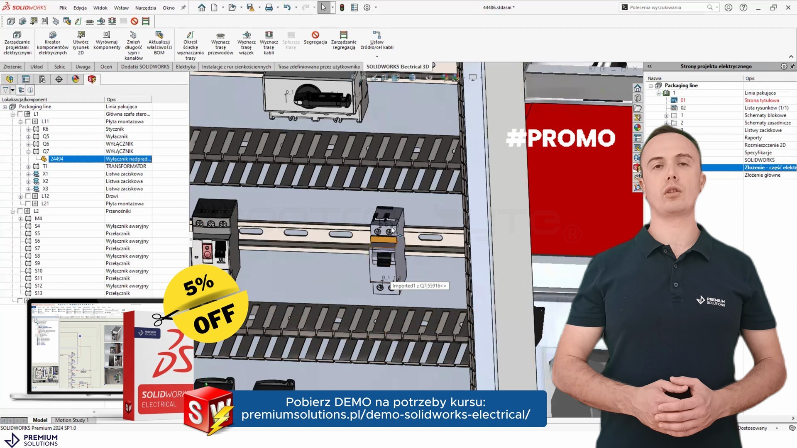Viewport: 797px width, 448px height.
Task: Collapse the Q7 tree node
Action: click(x=28, y=151)
